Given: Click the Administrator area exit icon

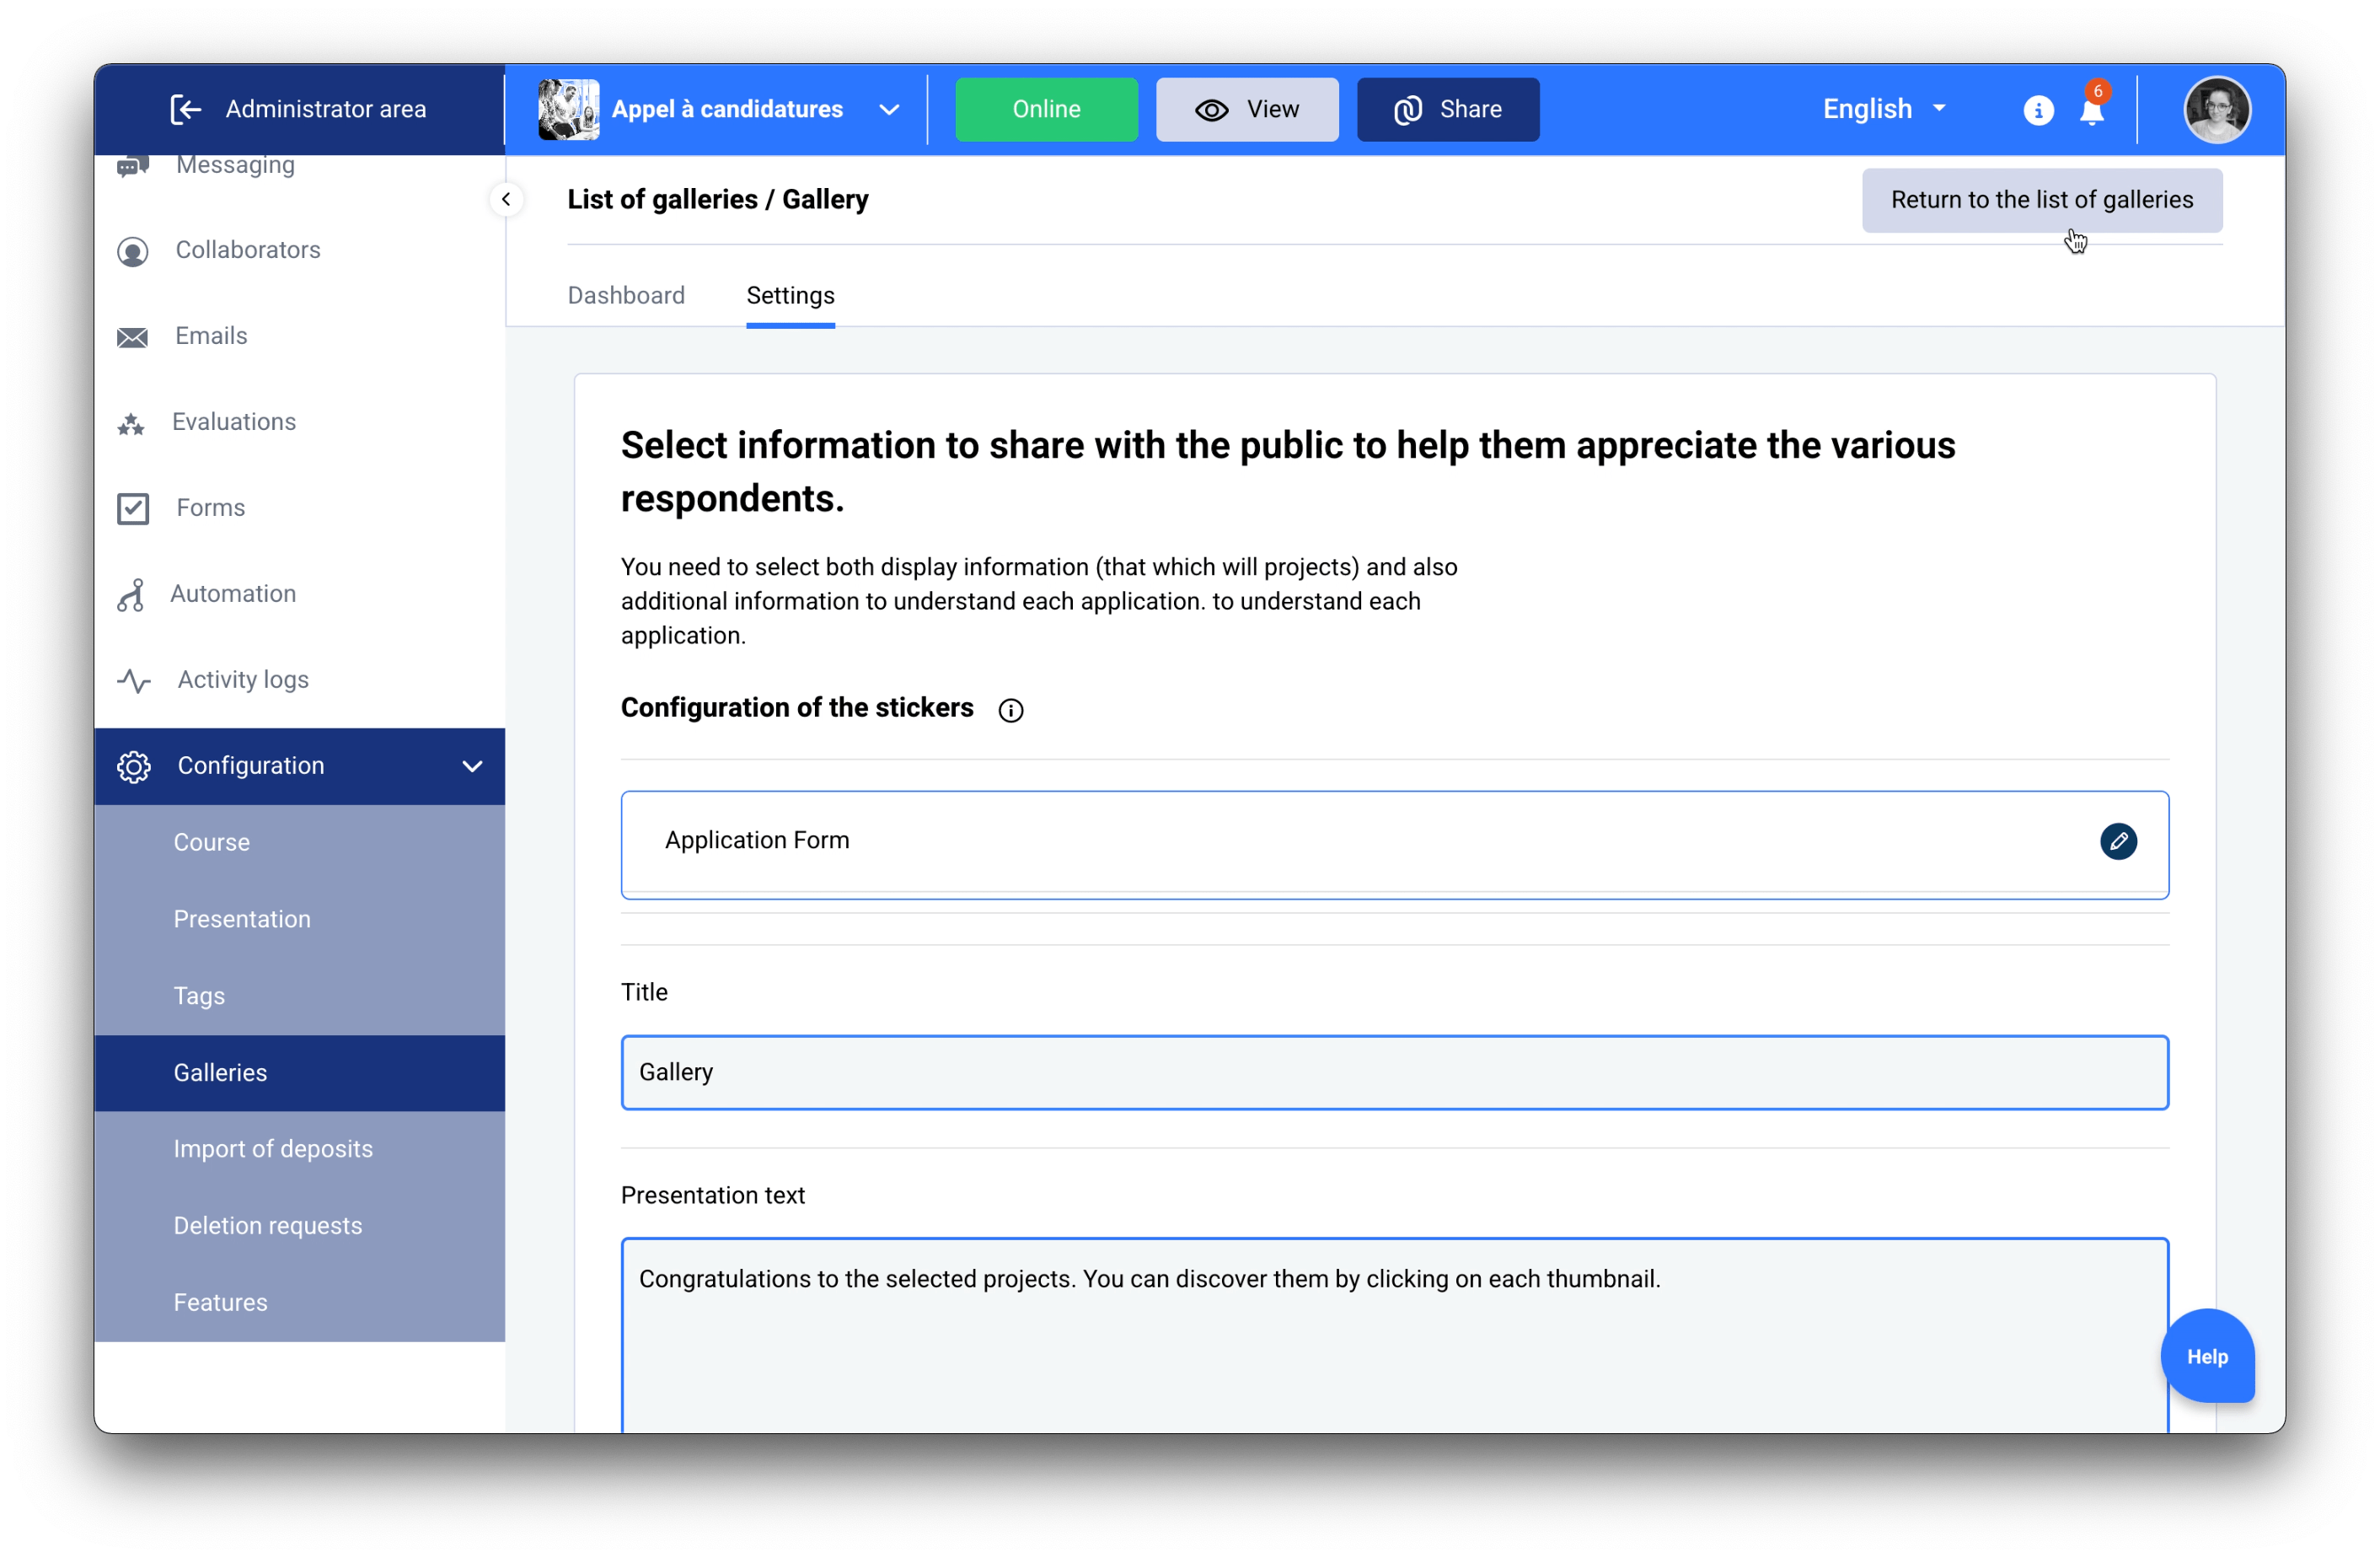Looking at the screenshot, I should 186,109.
